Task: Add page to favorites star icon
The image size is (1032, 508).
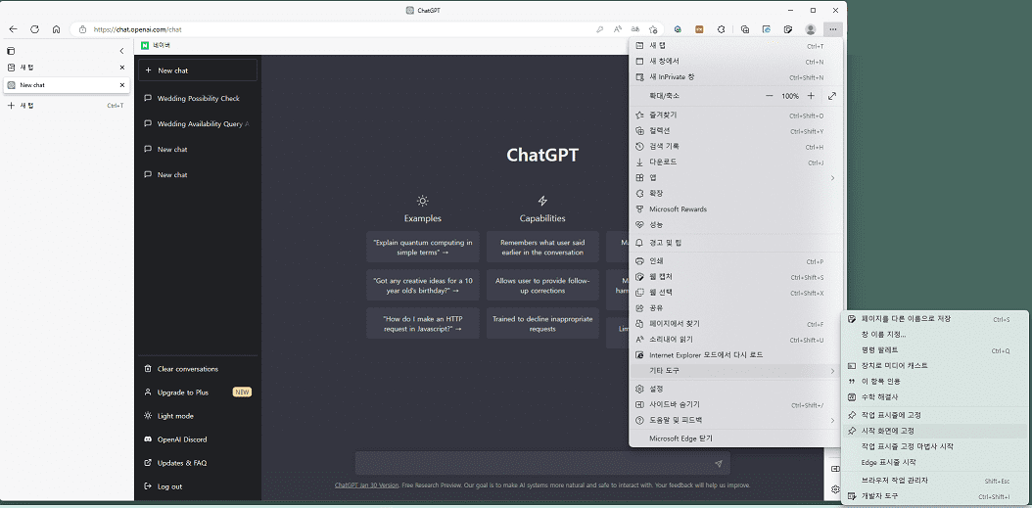Action: click(x=653, y=29)
